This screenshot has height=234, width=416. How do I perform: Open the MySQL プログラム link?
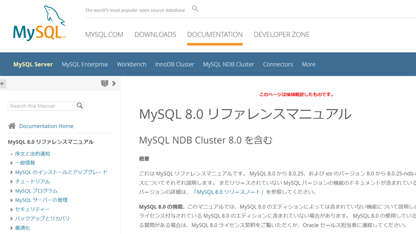click(36, 191)
